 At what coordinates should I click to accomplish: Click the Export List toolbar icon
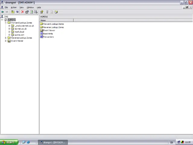36,12
